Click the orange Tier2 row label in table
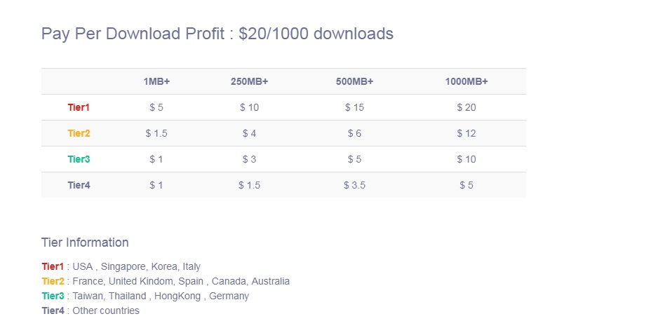The image size is (665, 321). [79, 133]
